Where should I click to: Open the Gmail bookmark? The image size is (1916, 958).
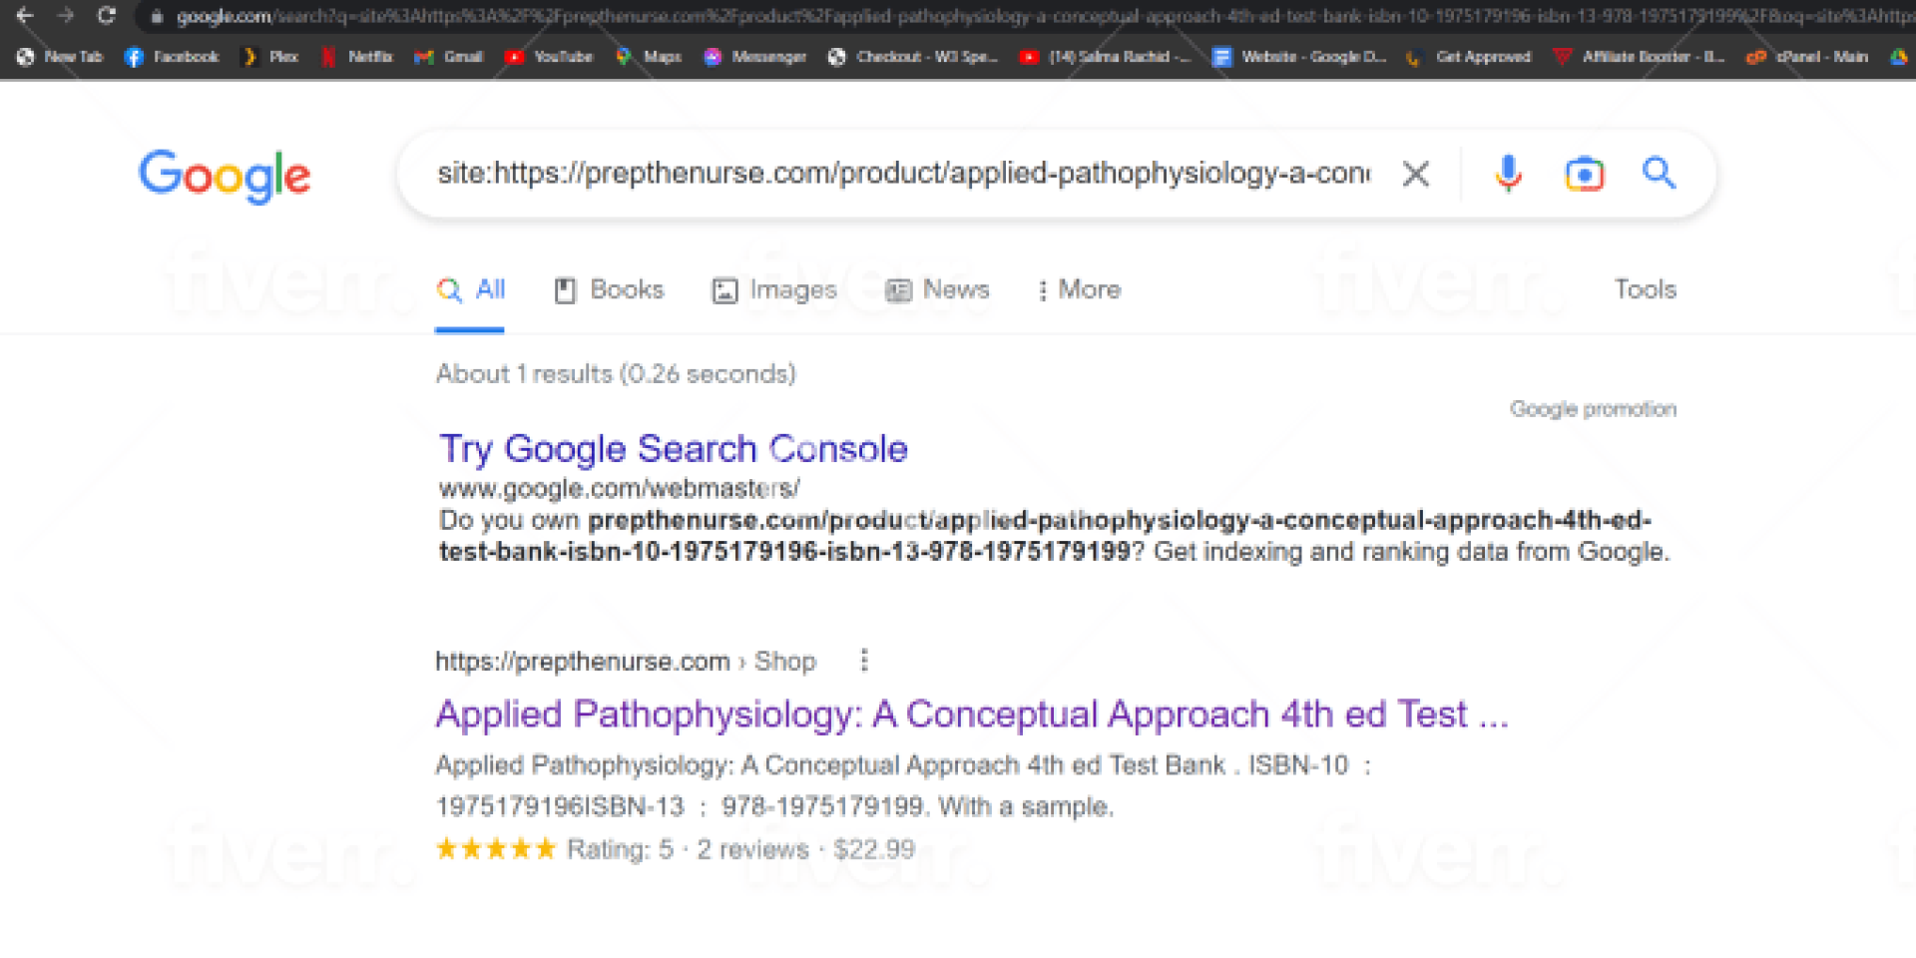coord(449,57)
